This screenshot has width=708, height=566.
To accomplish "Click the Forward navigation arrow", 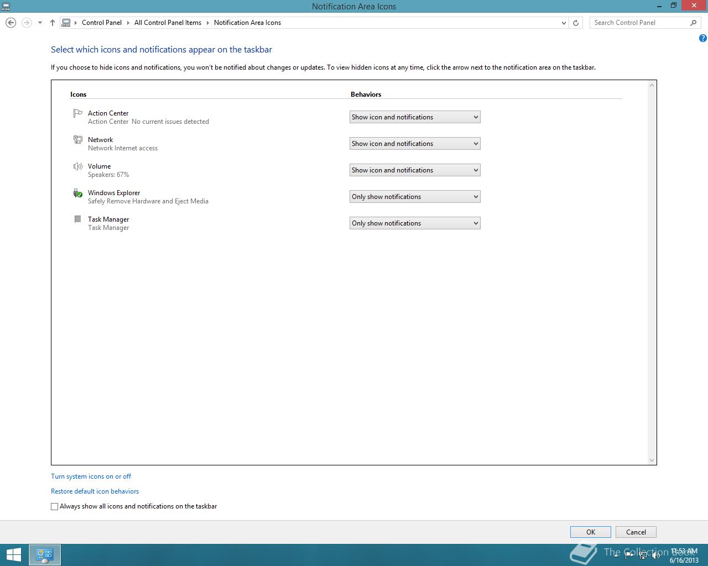I will [x=27, y=23].
